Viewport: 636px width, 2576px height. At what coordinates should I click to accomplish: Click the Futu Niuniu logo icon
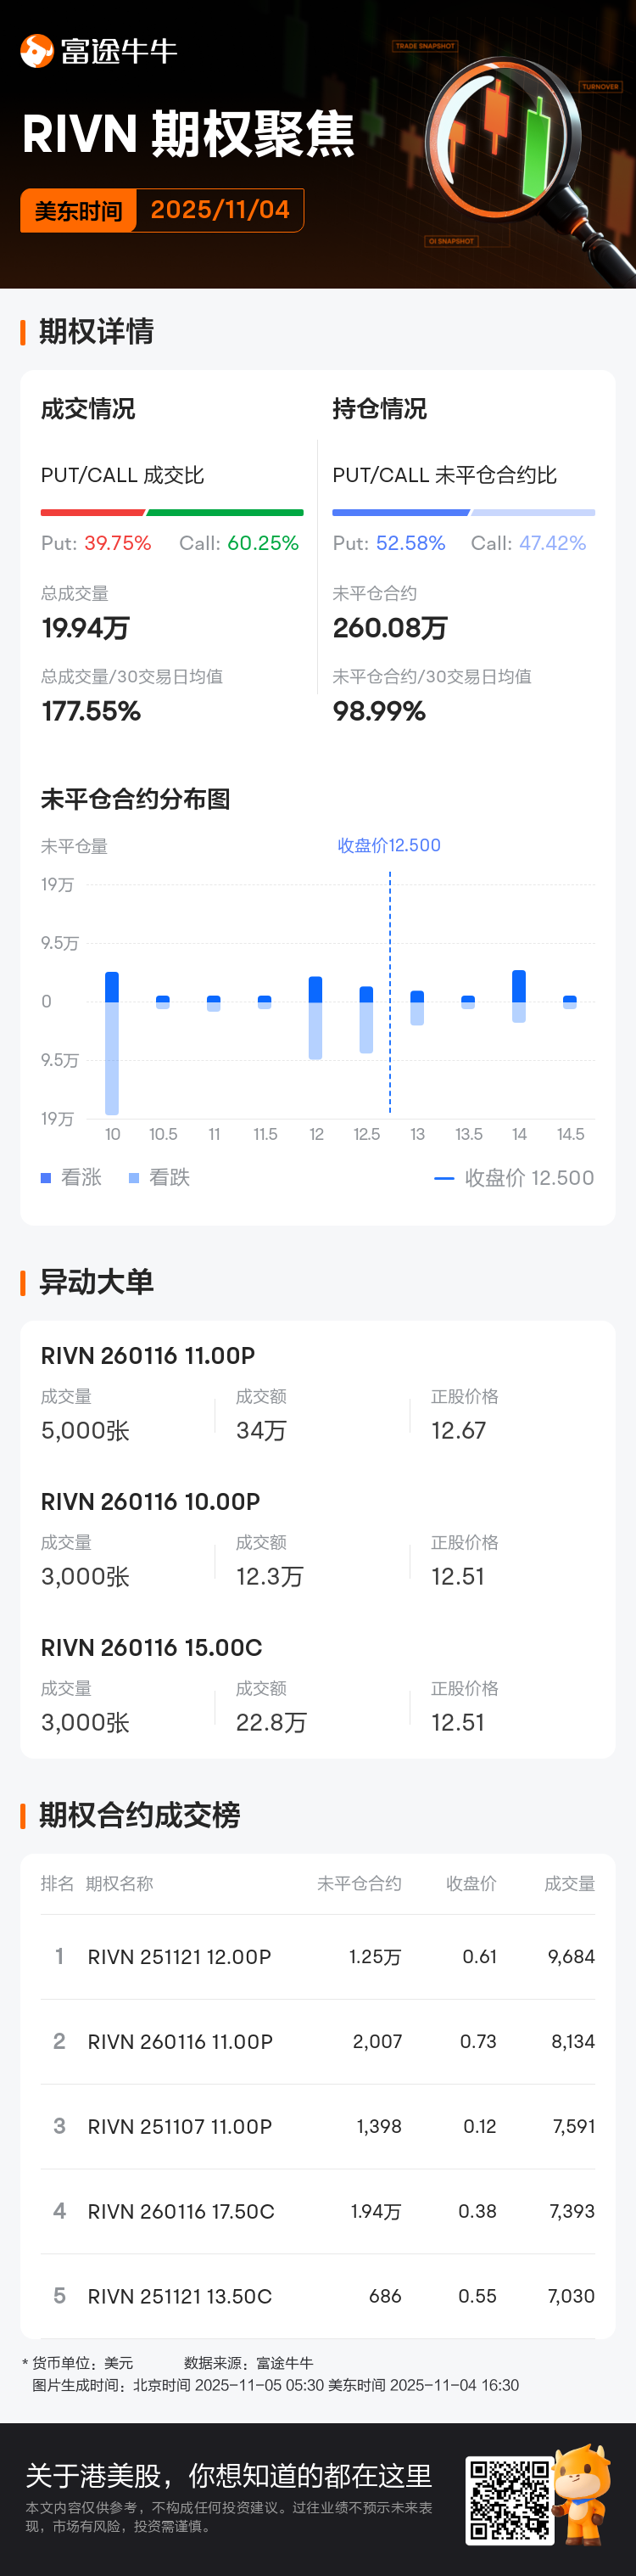tap(37, 51)
